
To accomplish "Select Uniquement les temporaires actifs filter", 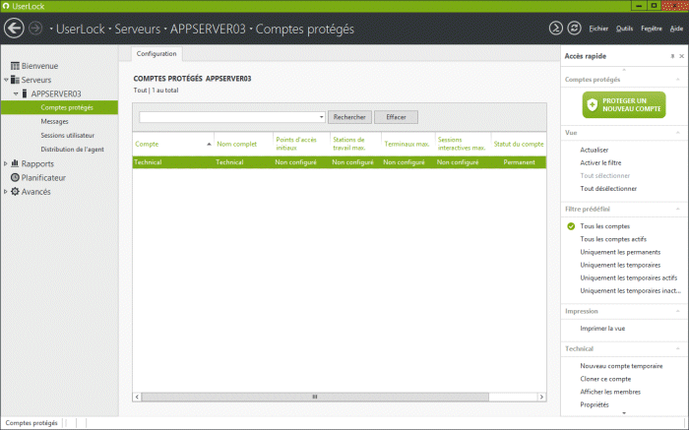I will tap(629, 277).
